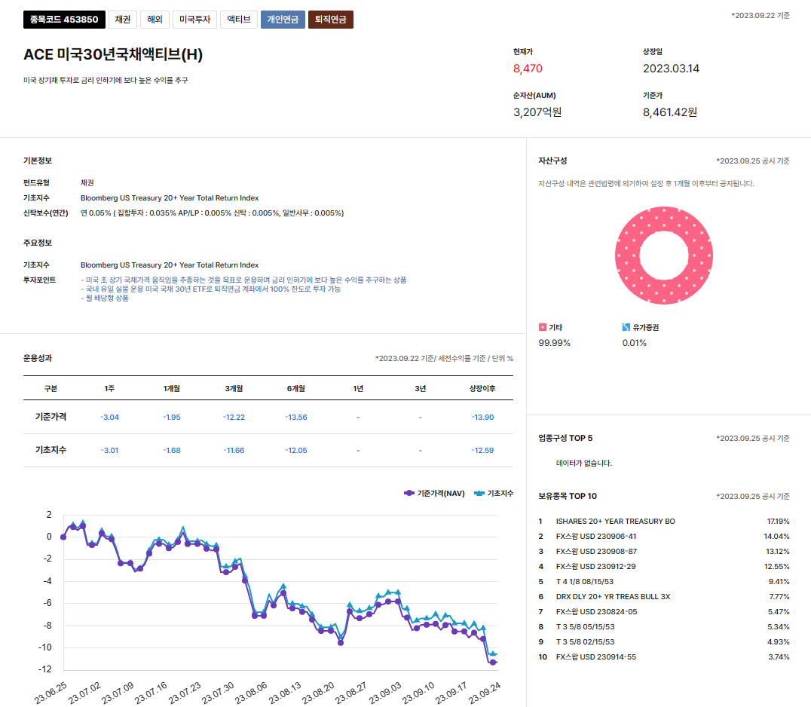Click the 개인연금 blue tag

(283, 20)
